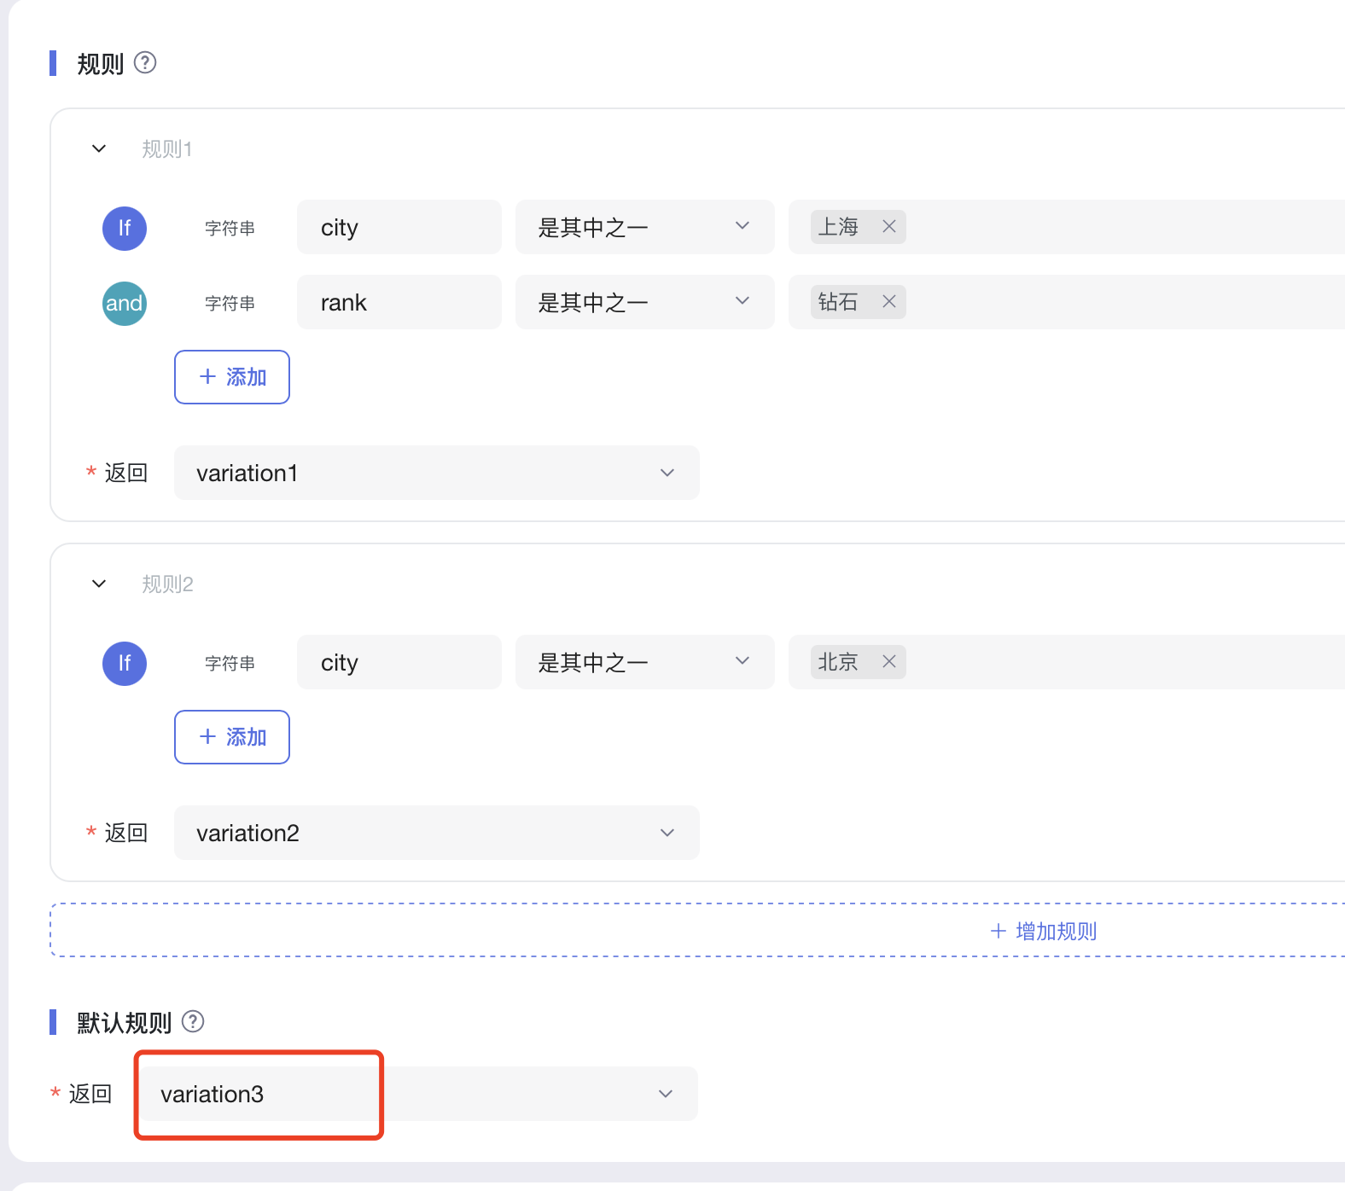Viewport: 1345px width, 1191px height.
Task: Collapse the 规则1 section chevron
Action: 99,149
